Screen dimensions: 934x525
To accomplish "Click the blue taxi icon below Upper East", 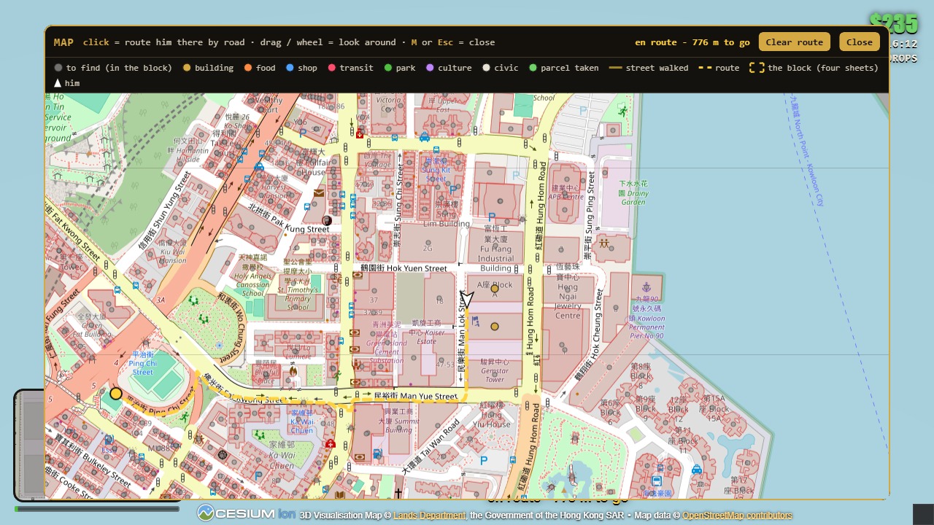I will [x=425, y=137].
